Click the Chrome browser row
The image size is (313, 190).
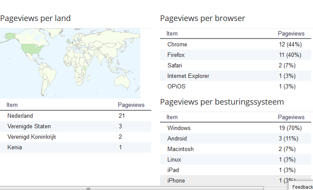pos(235,44)
